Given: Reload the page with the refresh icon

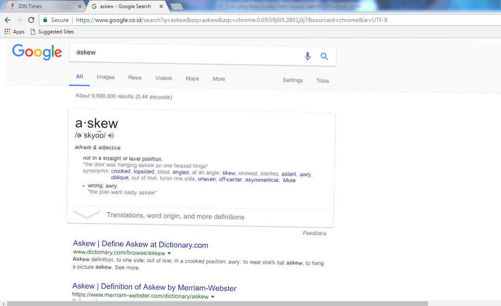Looking at the screenshot, I should (x=31, y=20).
